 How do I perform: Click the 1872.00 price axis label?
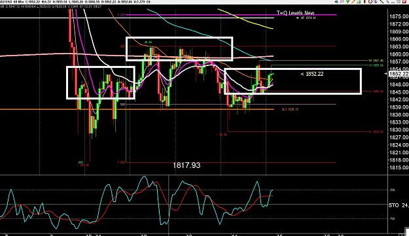[399, 24]
